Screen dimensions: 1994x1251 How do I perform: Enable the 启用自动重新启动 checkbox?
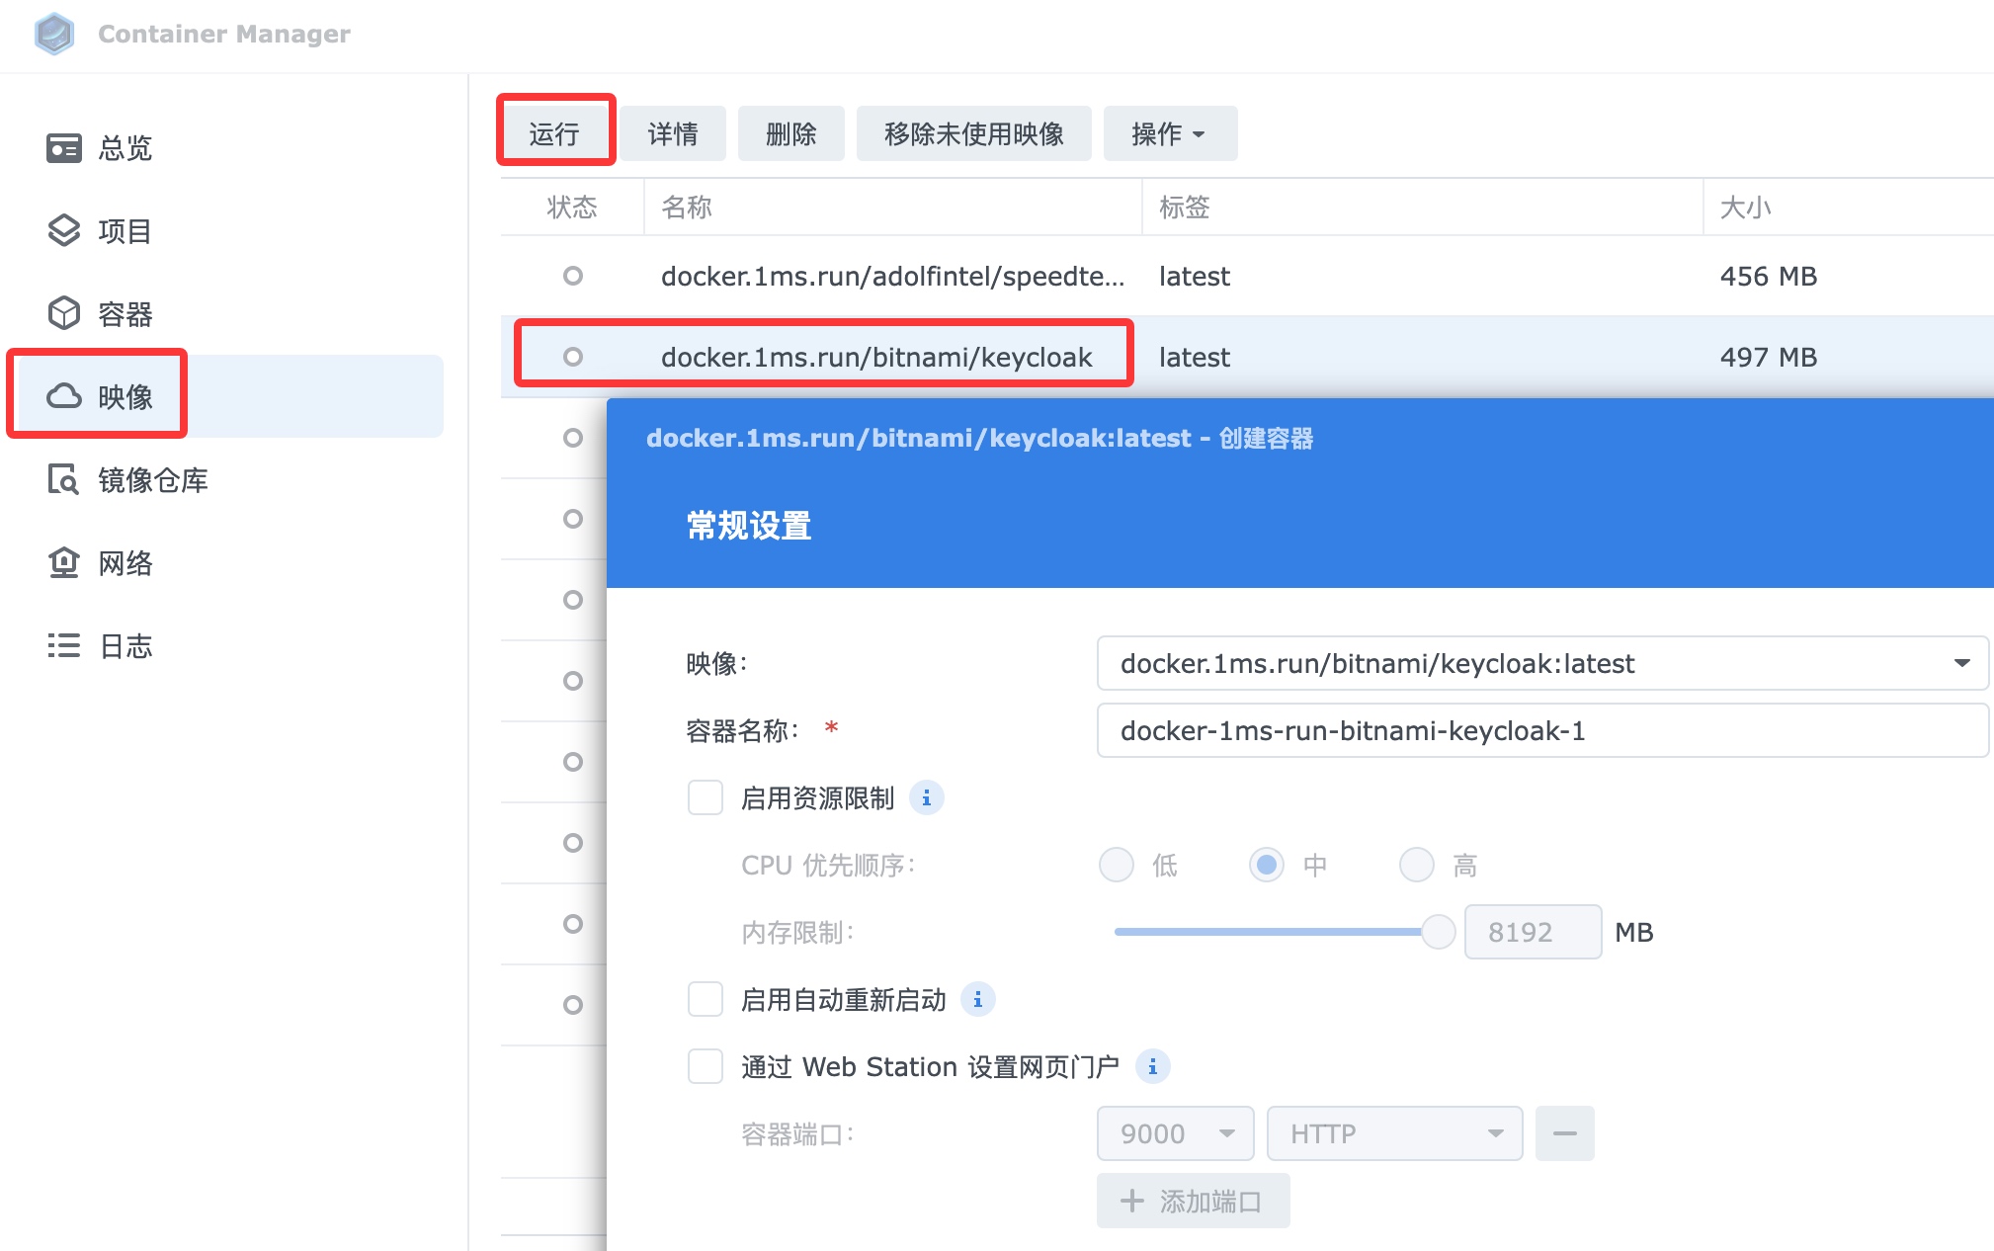(x=706, y=999)
